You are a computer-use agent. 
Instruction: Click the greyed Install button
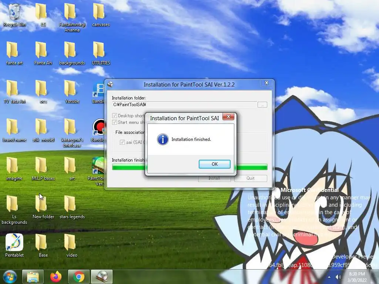[x=214, y=178]
